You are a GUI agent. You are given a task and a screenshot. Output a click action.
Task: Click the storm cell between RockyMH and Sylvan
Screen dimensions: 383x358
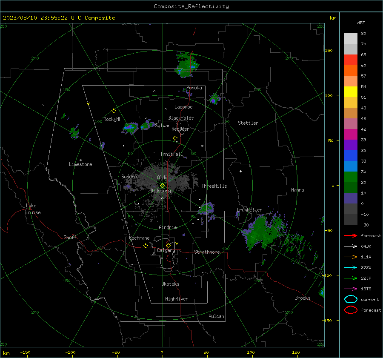(130, 128)
